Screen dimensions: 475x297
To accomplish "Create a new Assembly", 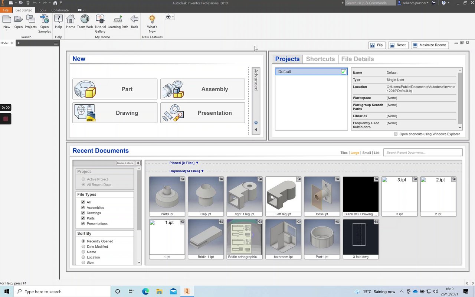I will [x=203, y=89].
